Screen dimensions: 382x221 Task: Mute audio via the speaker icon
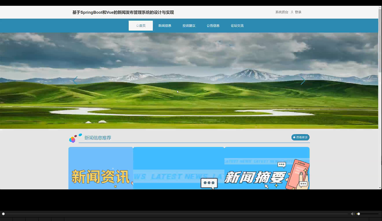coord(353,214)
